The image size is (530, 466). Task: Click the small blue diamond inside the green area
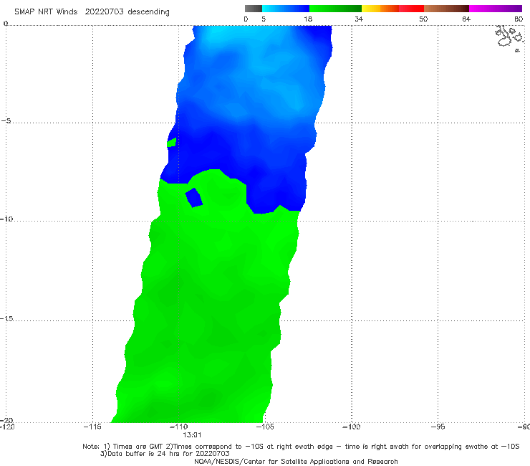(x=194, y=197)
